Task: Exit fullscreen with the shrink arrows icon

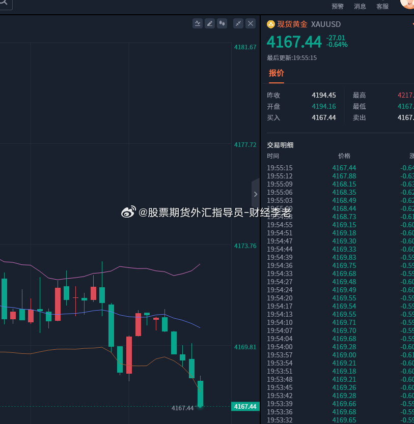Action: click(238, 23)
